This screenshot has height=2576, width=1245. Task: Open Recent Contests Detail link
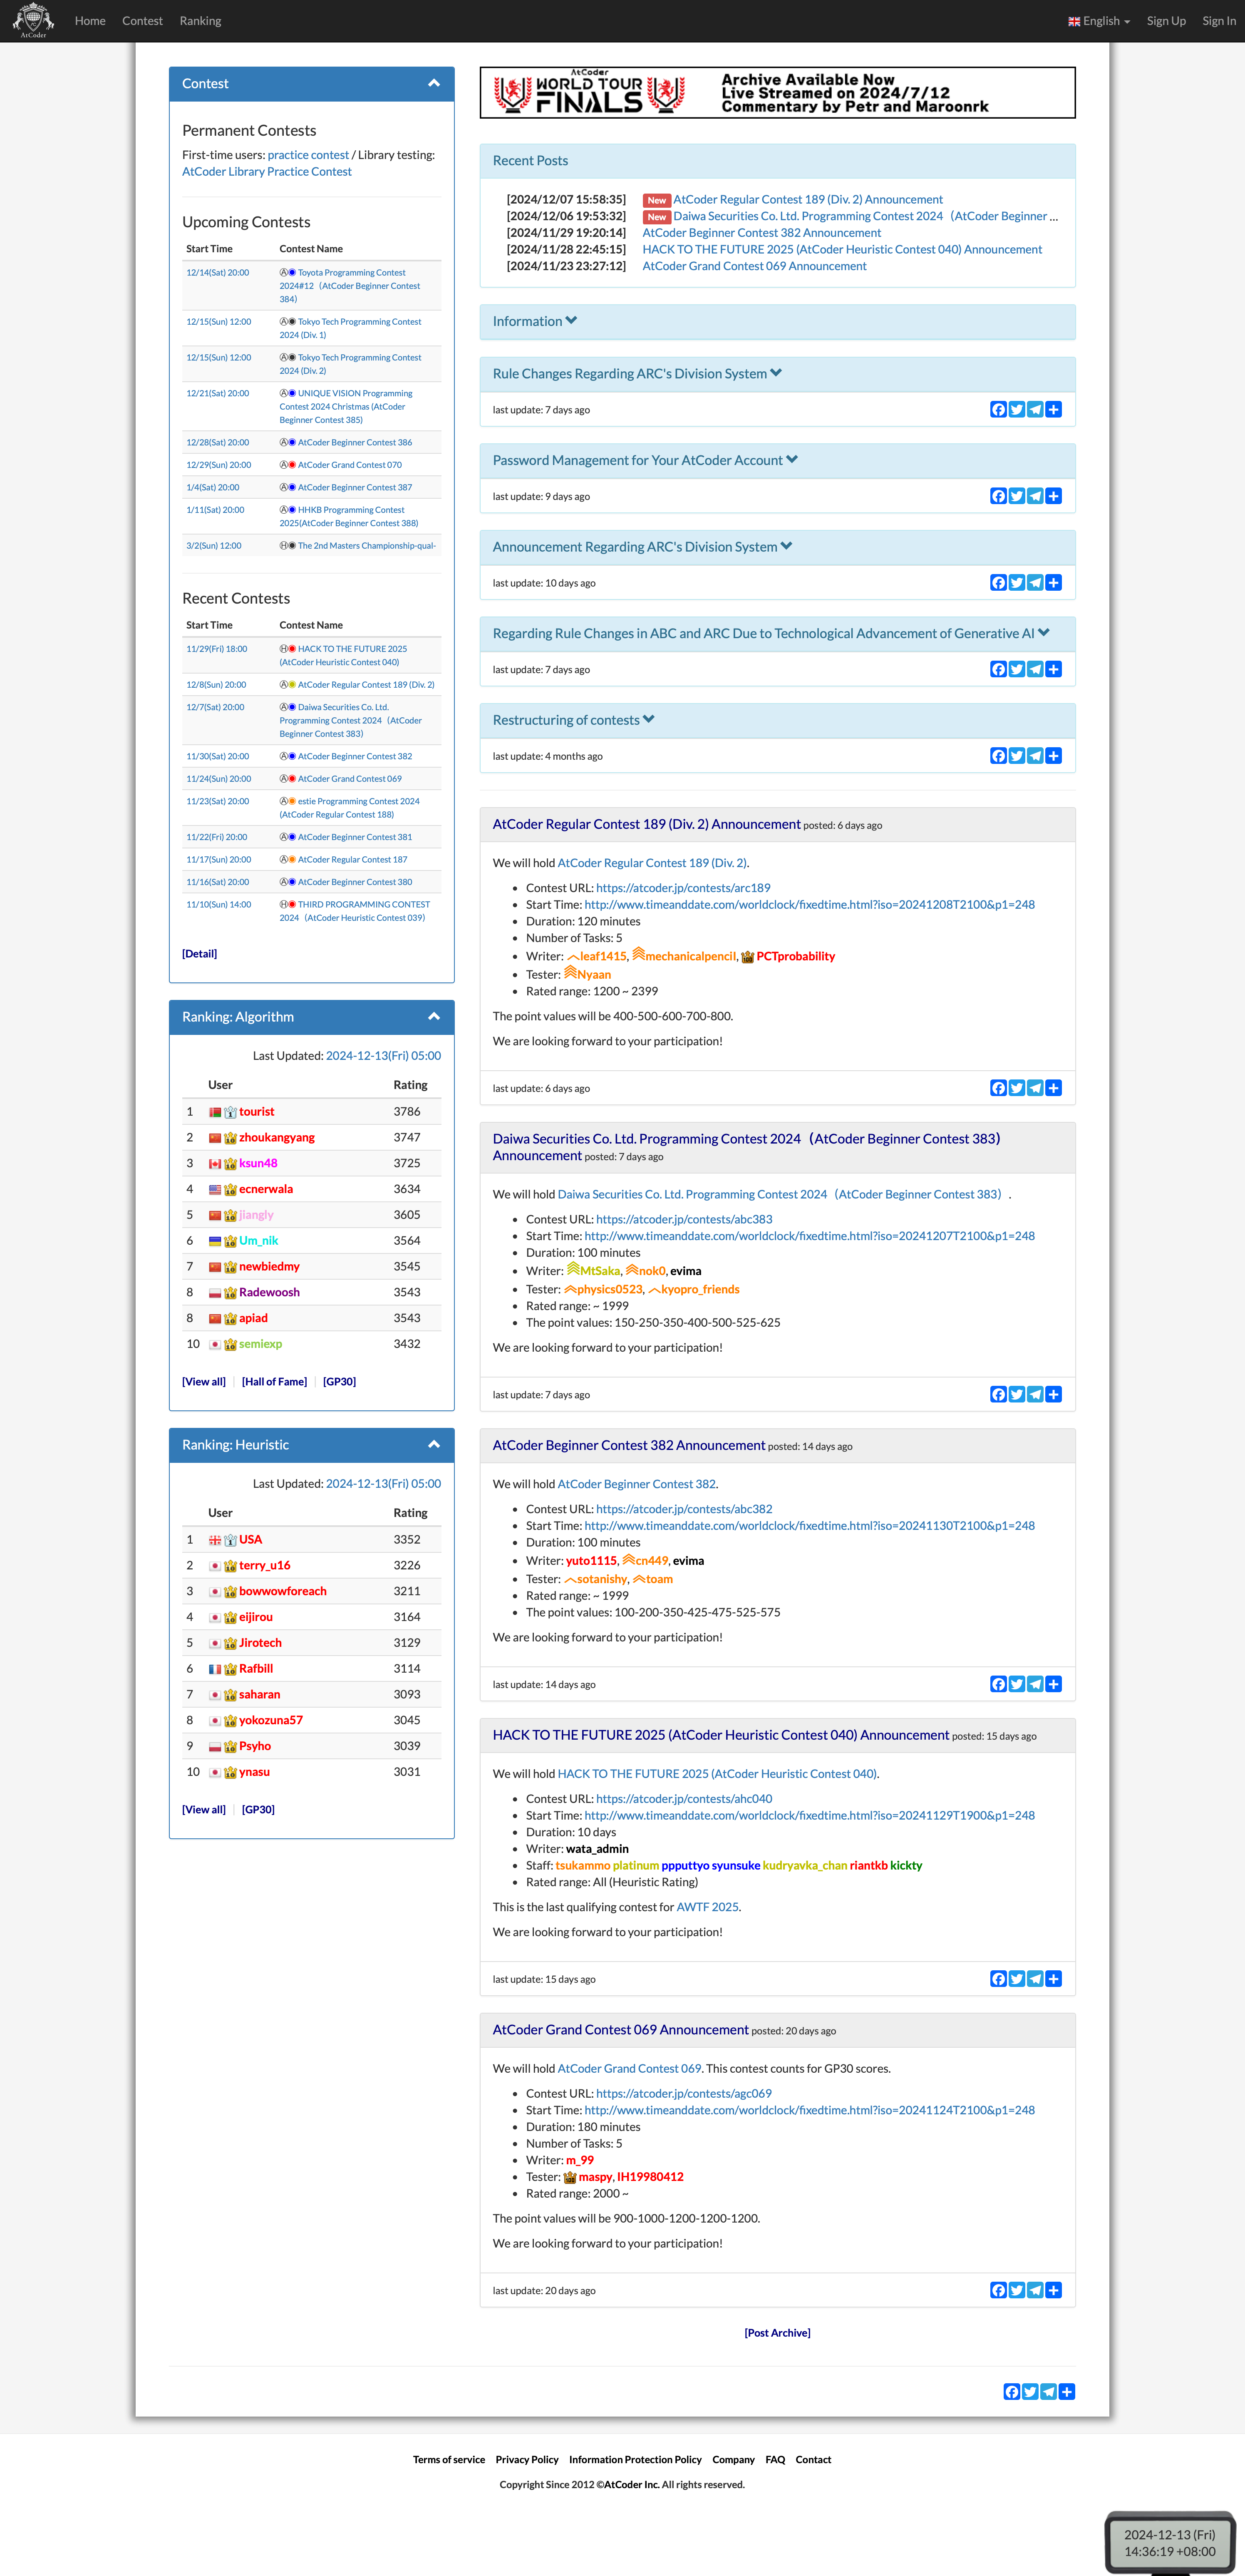coord(199,954)
